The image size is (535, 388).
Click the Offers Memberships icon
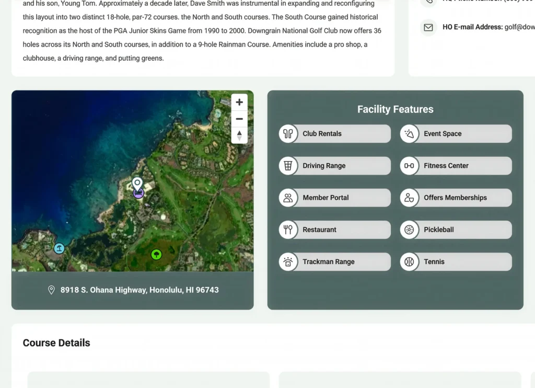tap(409, 198)
